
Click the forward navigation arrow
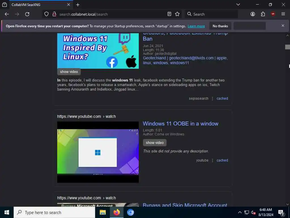17,14
